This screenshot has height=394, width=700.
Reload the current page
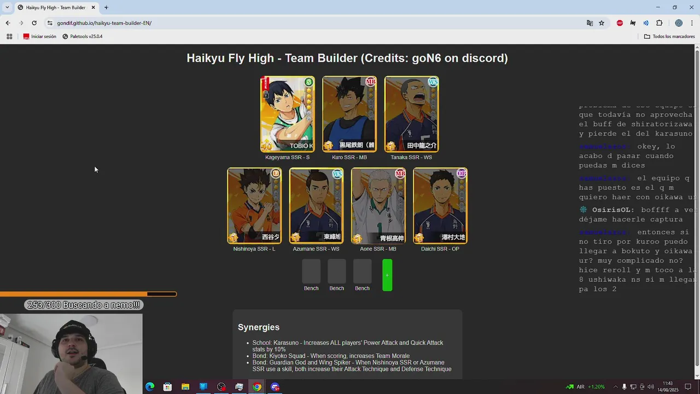[x=34, y=23]
